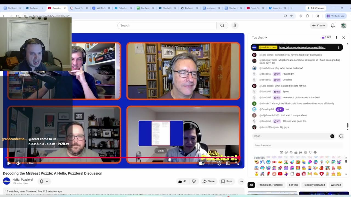This screenshot has width=351, height=197.
Task: Open Hello, Puzzlers! channel avatar
Action: click(7, 181)
